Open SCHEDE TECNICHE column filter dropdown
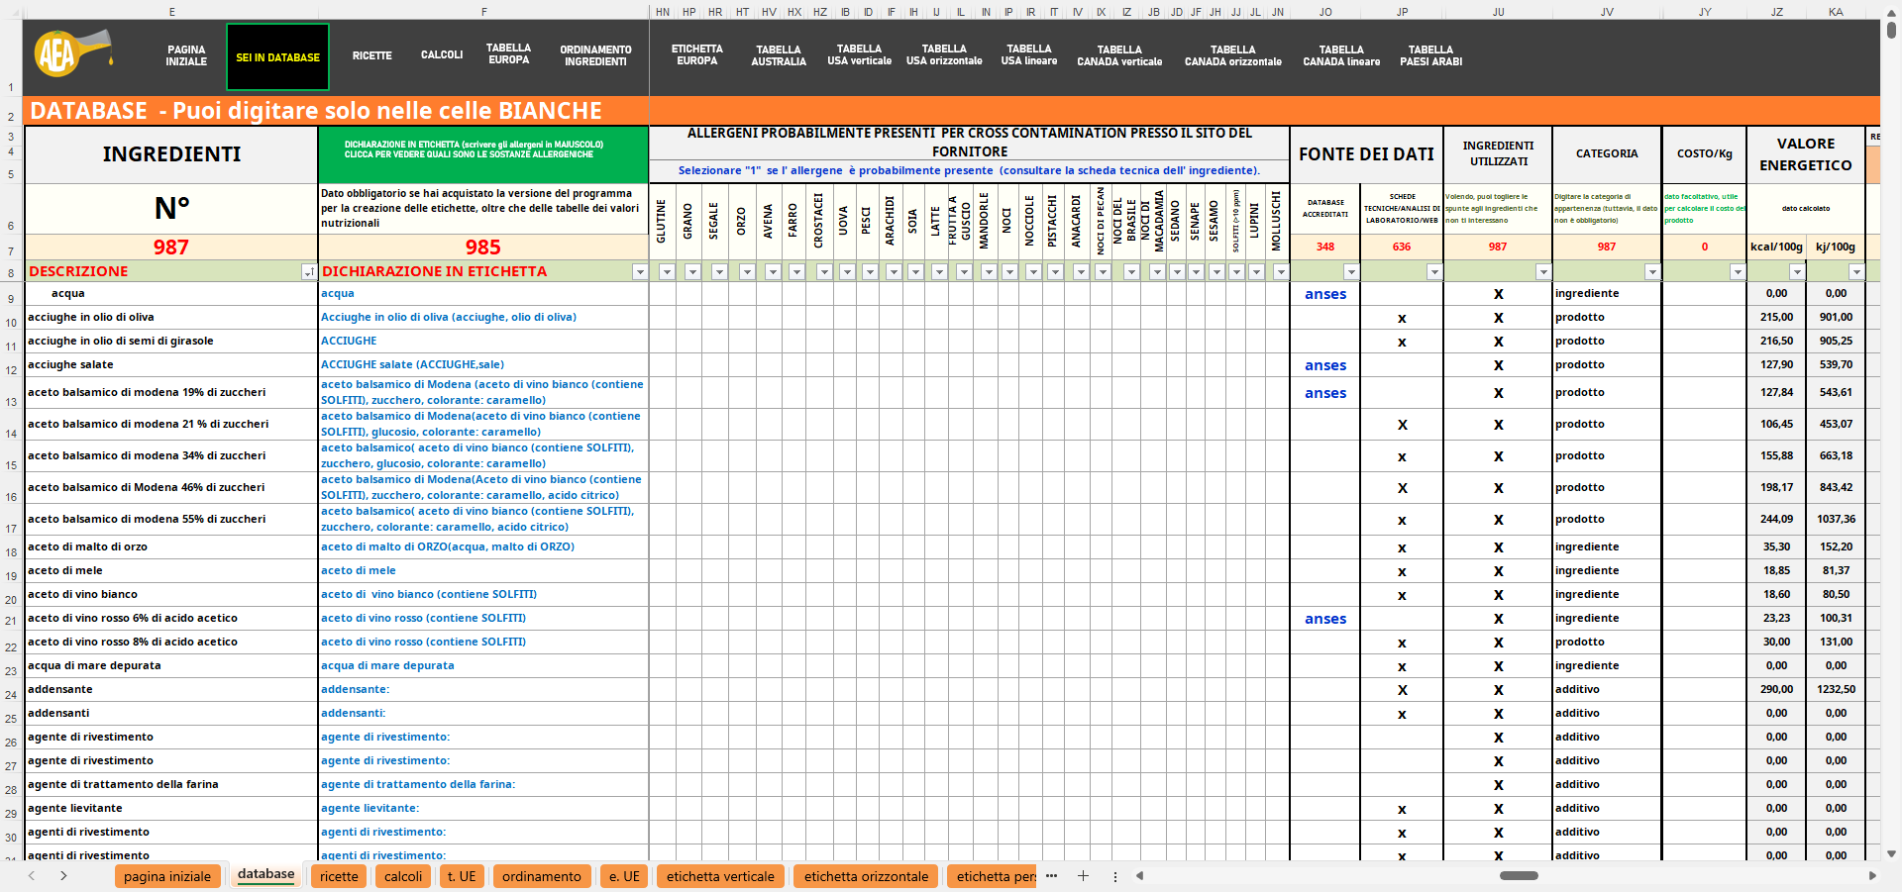Image resolution: width=1902 pixels, height=893 pixels. point(1434,272)
